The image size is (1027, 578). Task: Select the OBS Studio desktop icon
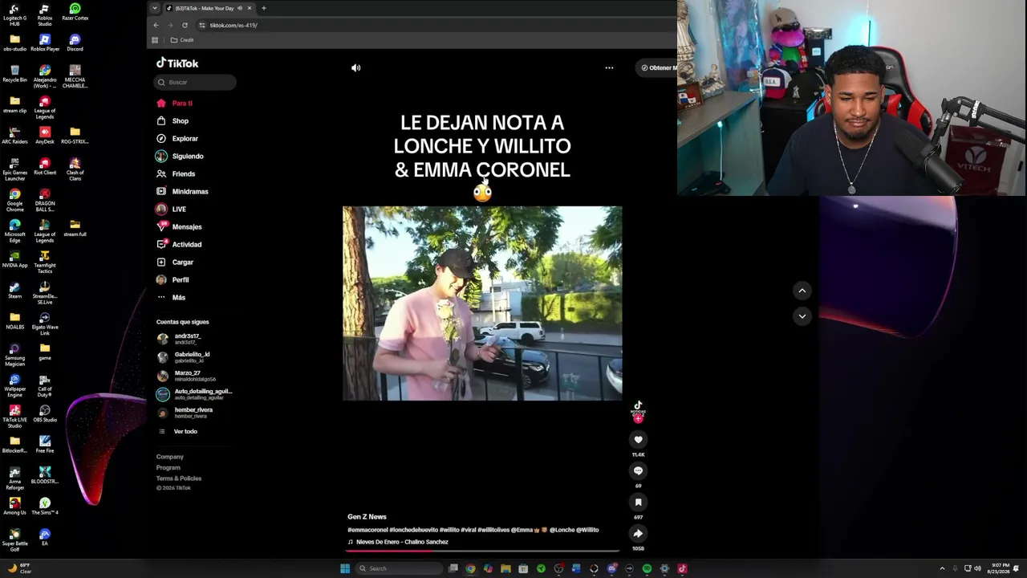click(x=45, y=413)
